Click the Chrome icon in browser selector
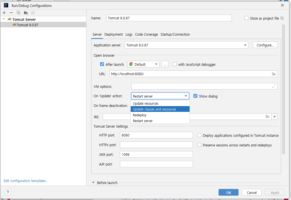This screenshot has height=200, width=291. pyautogui.click(x=131, y=64)
